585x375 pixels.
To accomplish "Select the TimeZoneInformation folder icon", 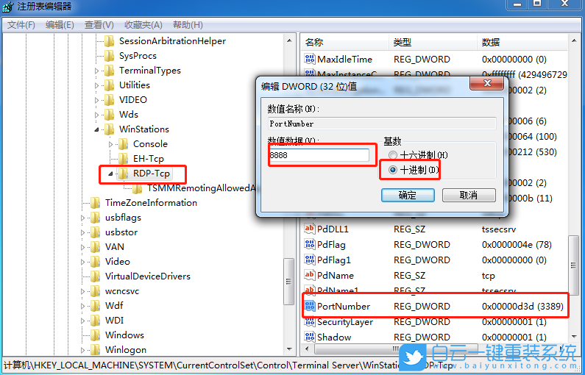I will coord(96,203).
